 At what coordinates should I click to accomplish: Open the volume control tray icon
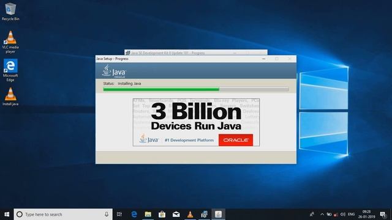click(343, 215)
